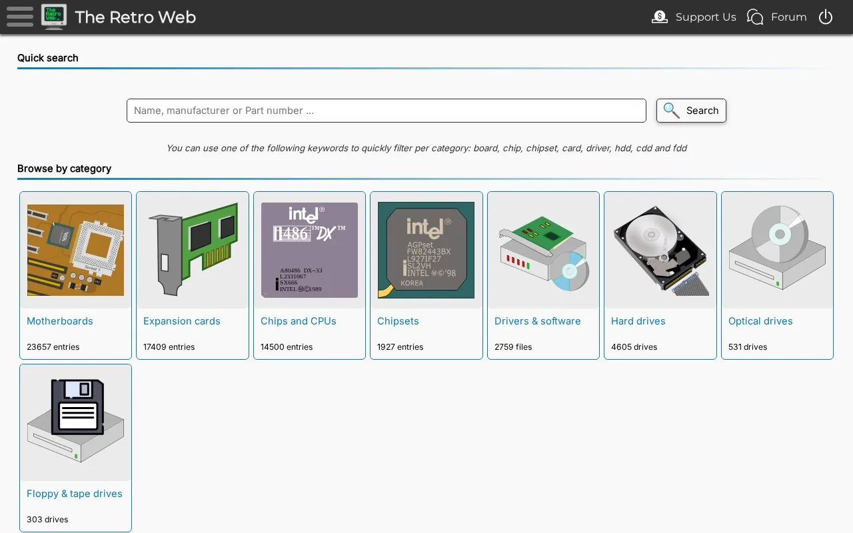Click the 4605 drives count

click(x=634, y=347)
